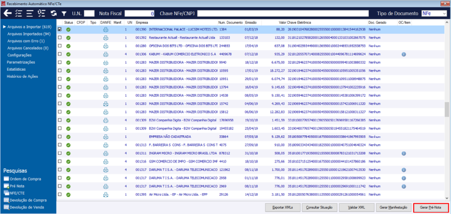Click the three-lines list toolbar icon
This screenshot has height=214, width=451.
30,13
